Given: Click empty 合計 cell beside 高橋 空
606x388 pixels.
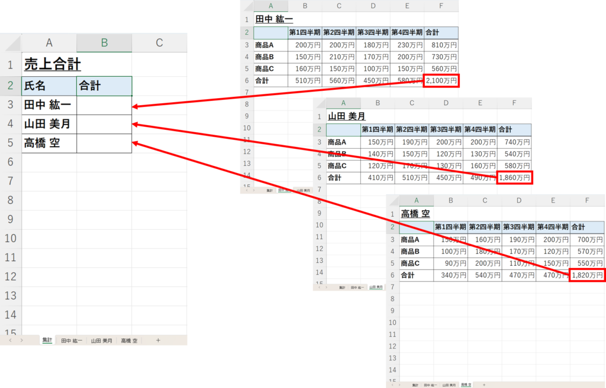Looking at the screenshot, I should (x=104, y=144).
